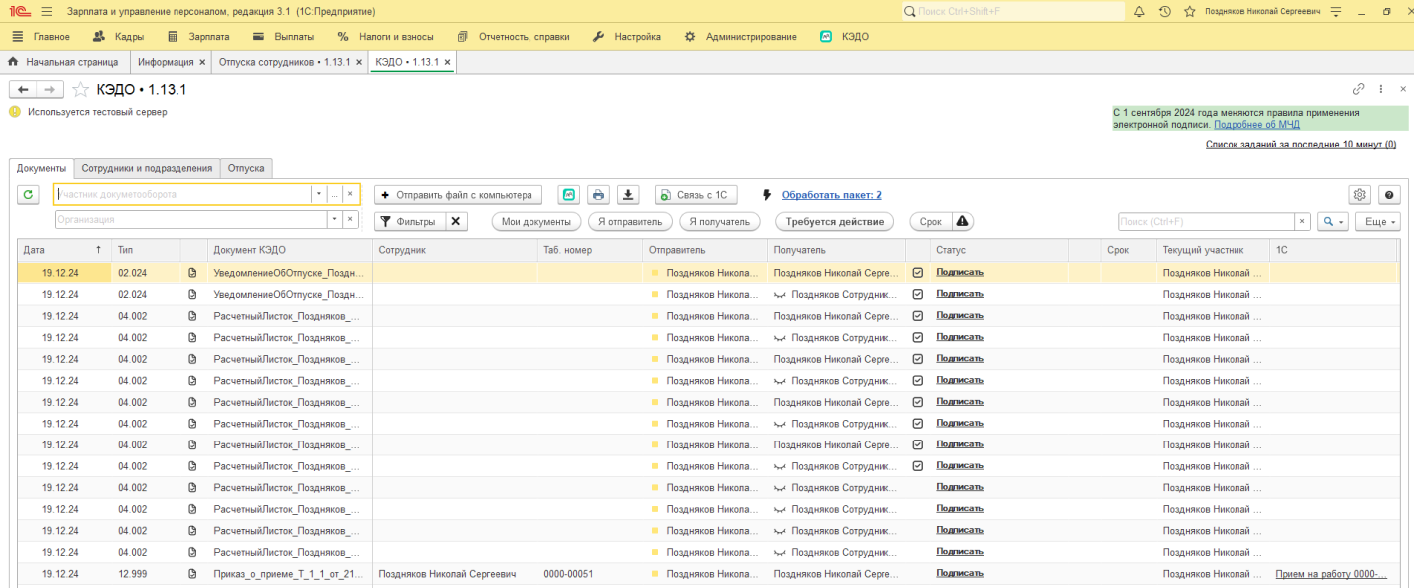Click the yellow test server warning icon
1414x588 pixels.
(x=15, y=112)
